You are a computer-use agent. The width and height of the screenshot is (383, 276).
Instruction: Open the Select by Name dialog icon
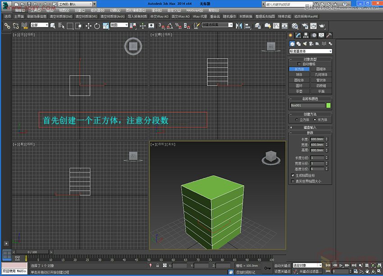point(61,26)
